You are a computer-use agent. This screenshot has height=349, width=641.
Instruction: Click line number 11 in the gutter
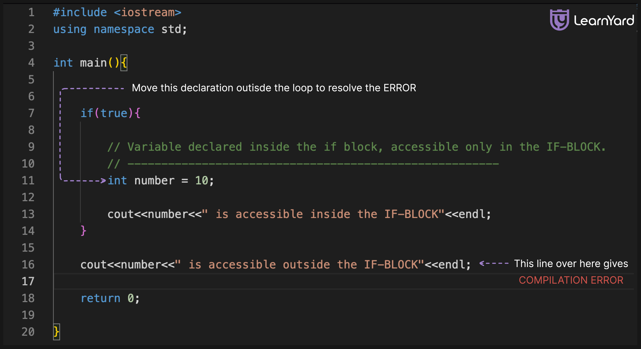point(28,180)
